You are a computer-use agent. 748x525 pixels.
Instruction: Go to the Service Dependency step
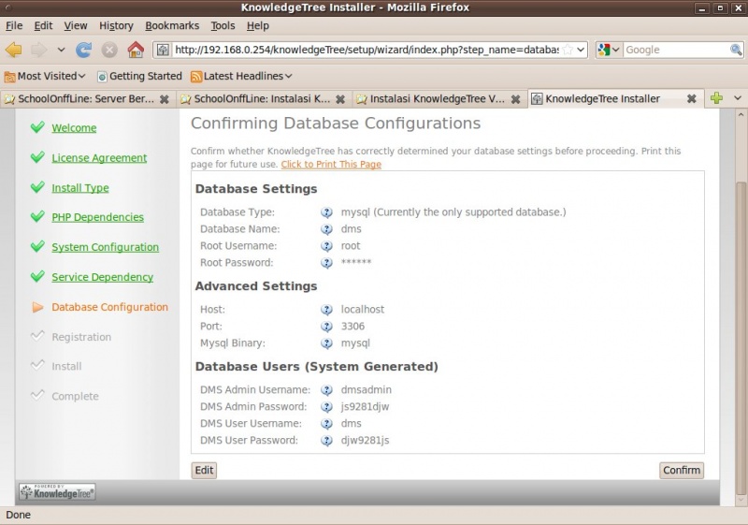pos(103,277)
